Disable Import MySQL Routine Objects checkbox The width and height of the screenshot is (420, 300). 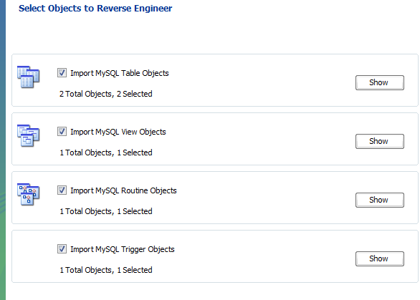pyautogui.click(x=62, y=190)
